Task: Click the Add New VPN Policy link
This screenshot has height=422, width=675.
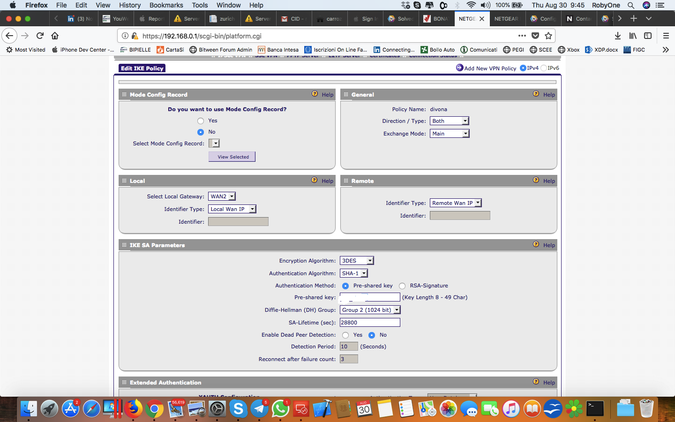Action: coord(490,68)
